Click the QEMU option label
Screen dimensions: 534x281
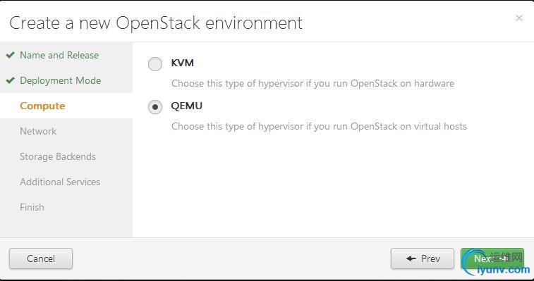[187, 106]
